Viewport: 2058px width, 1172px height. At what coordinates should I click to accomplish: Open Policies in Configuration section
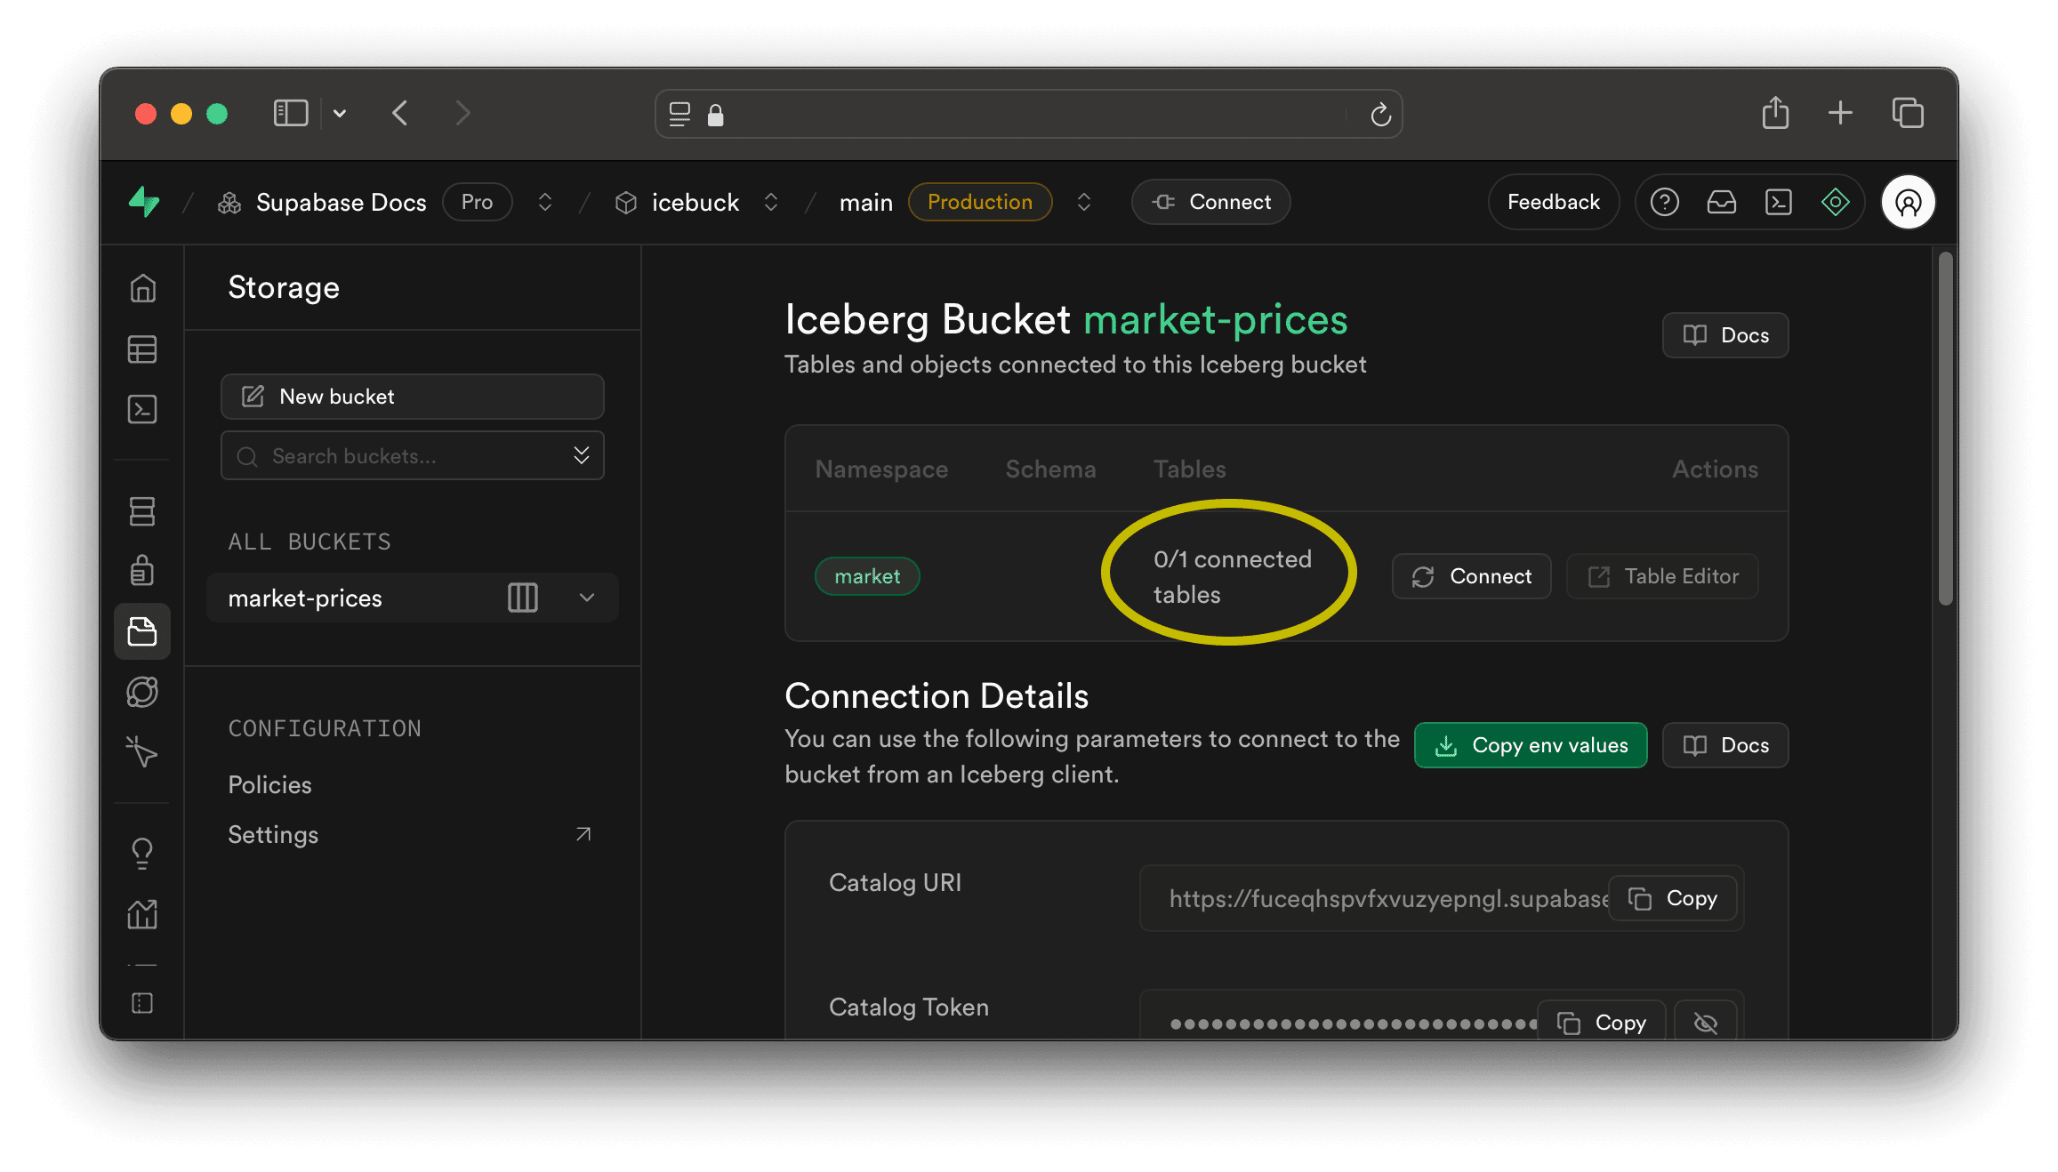(x=269, y=784)
